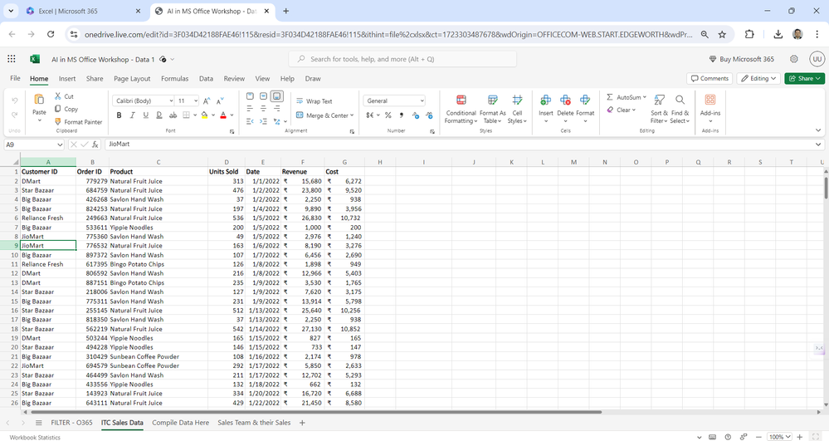Click the search tools and help box
Image resolution: width=829 pixels, height=441 pixels.
(x=402, y=59)
